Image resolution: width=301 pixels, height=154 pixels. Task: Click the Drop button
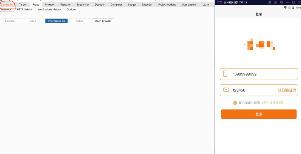pos(33,21)
